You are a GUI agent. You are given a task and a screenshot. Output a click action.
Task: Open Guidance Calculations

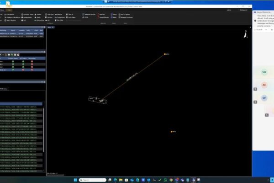pyautogui.click(x=12, y=17)
